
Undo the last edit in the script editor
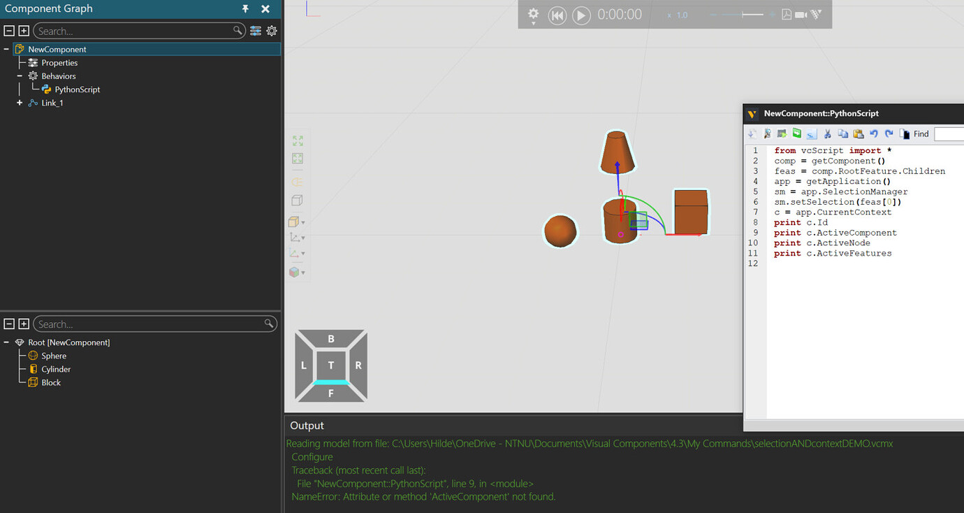[x=874, y=133]
